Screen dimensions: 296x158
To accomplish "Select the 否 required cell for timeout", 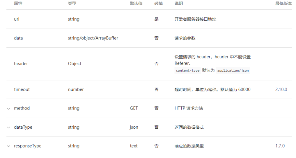I will [x=157, y=89].
